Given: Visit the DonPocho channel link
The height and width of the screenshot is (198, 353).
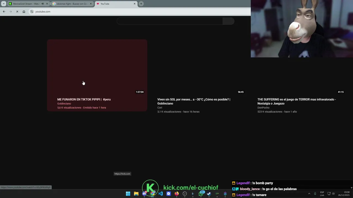Looking at the screenshot, I should [263, 108].
